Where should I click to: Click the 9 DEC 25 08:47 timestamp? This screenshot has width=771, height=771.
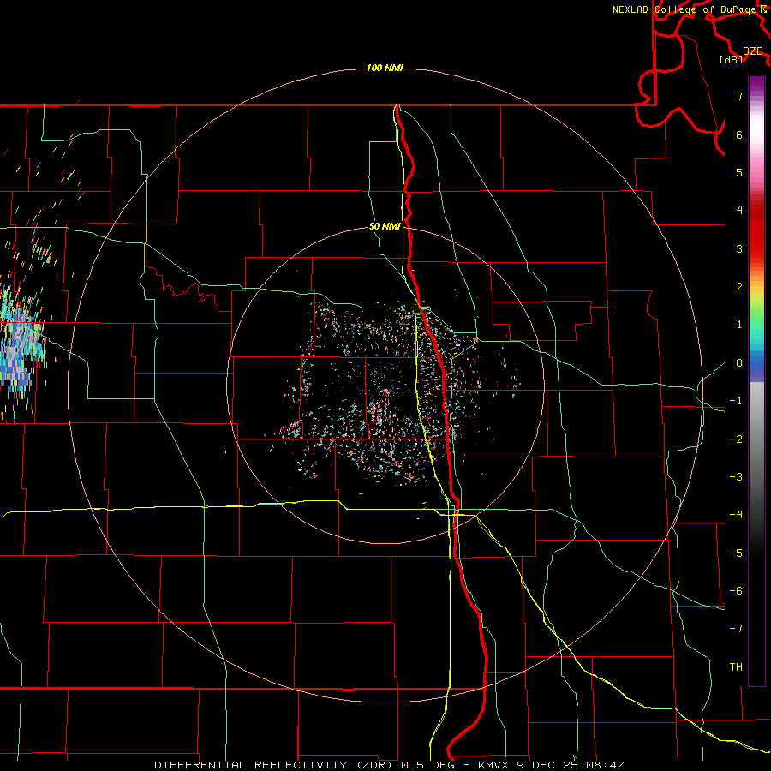[571, 765]
